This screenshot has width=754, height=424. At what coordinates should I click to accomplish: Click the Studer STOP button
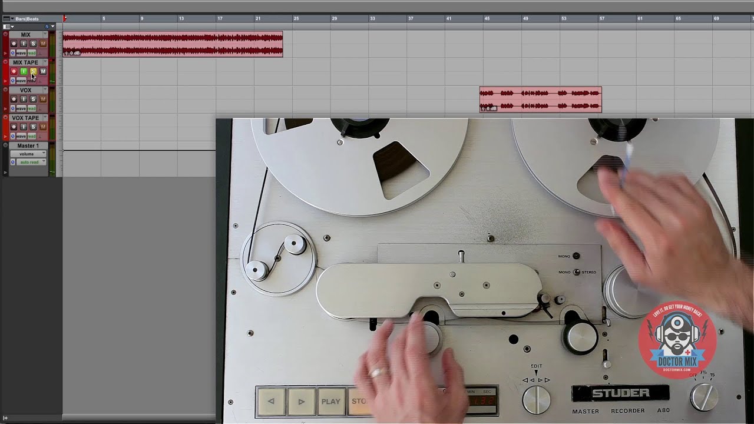click(359, 402)
